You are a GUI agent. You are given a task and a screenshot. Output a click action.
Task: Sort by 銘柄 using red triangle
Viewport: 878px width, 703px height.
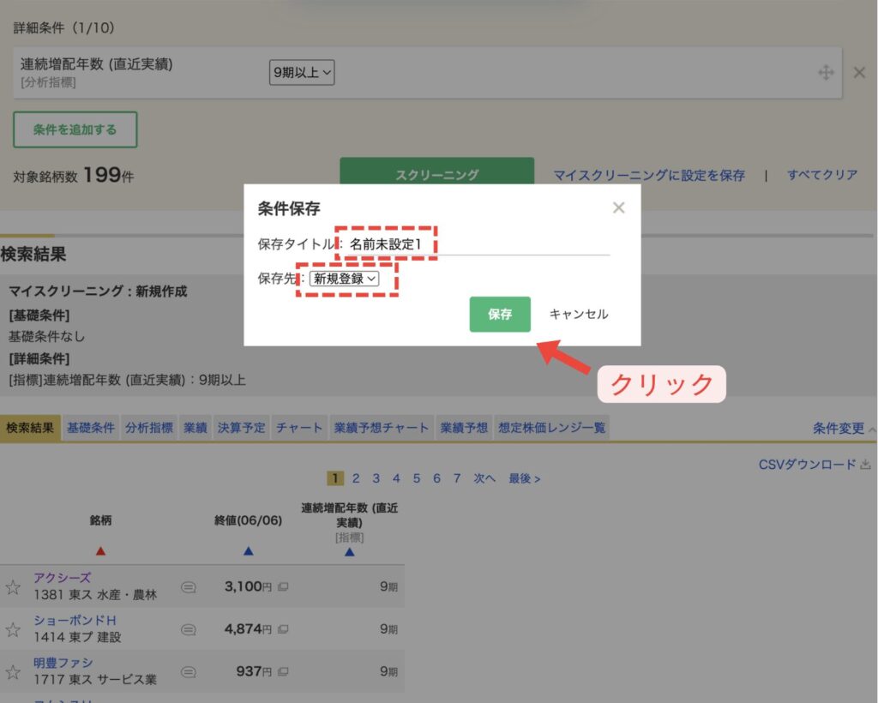[100, 551]
